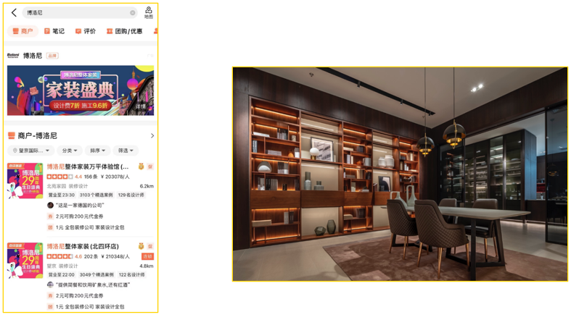
Task: Open the 望京国际 location dropdown
Action: pyautogui.click(x=31, y=151)
